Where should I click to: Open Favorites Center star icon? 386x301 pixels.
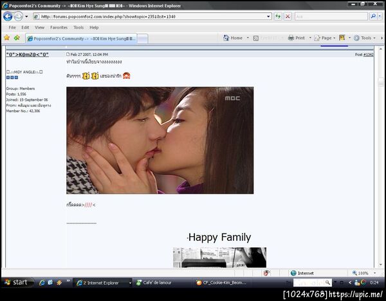coord(7,38)
